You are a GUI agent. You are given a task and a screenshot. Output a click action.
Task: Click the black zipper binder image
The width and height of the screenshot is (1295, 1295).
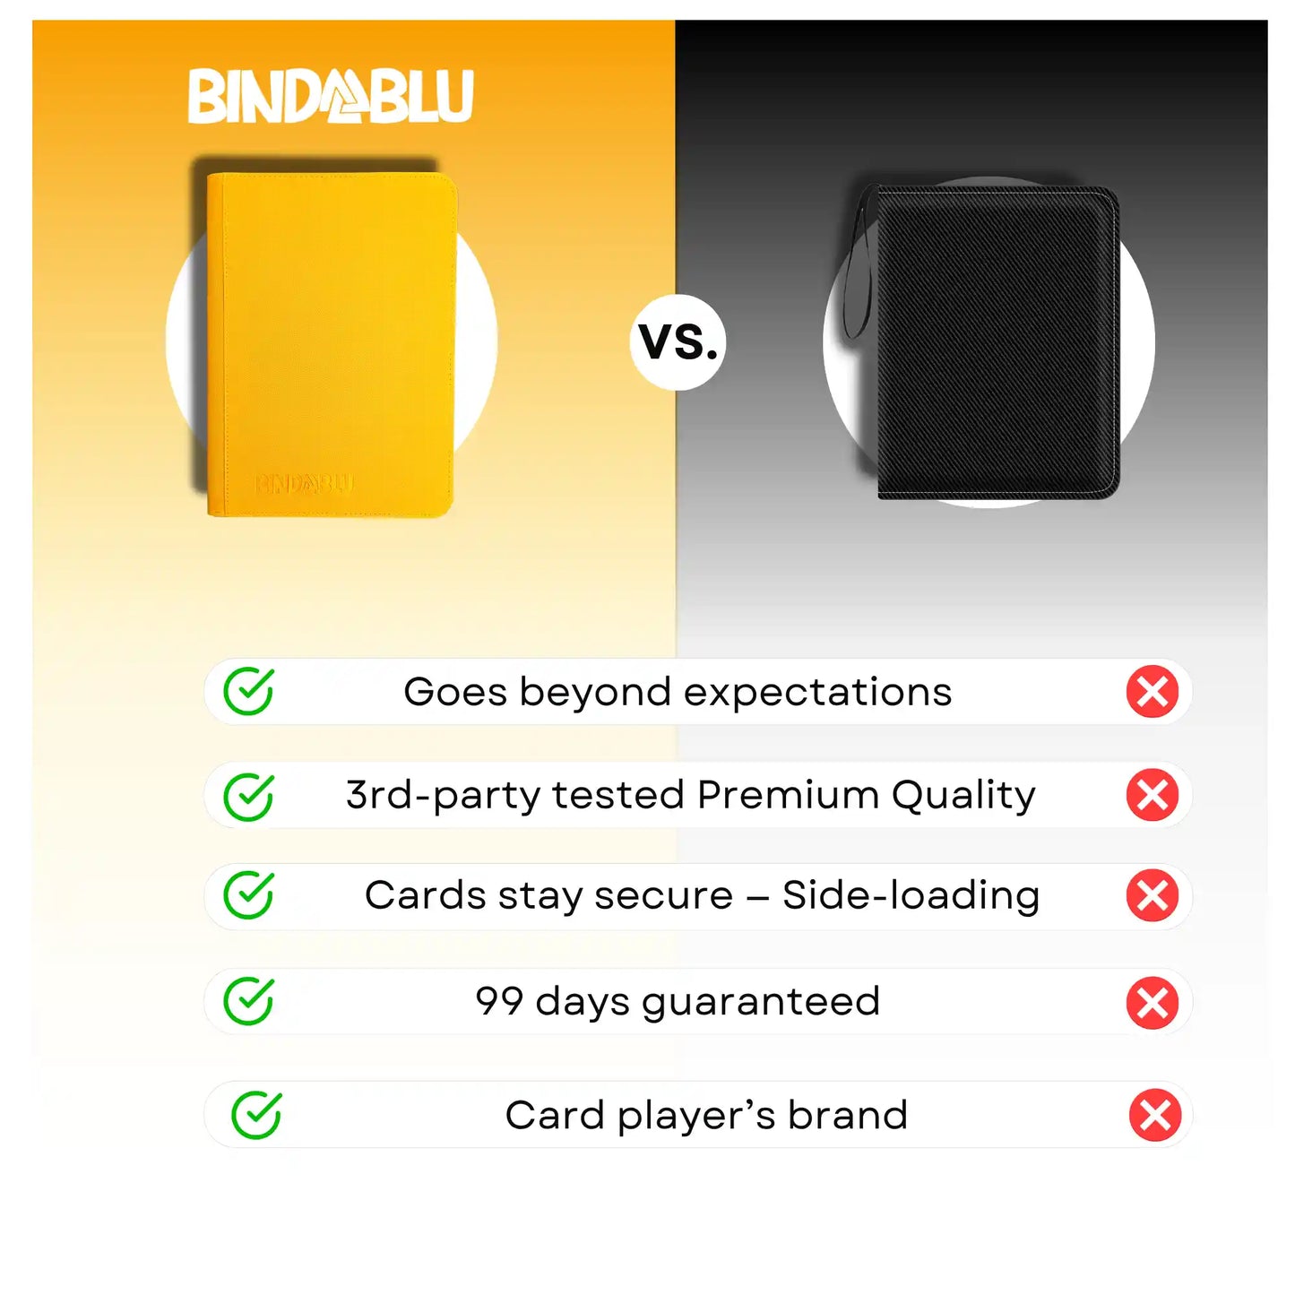[992, 342]
